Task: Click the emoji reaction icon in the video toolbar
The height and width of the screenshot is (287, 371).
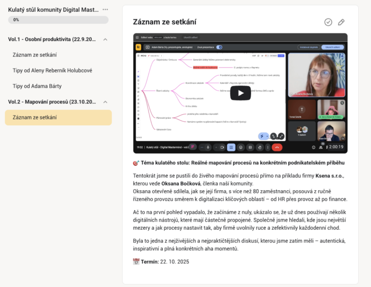Action: [241, 147]
